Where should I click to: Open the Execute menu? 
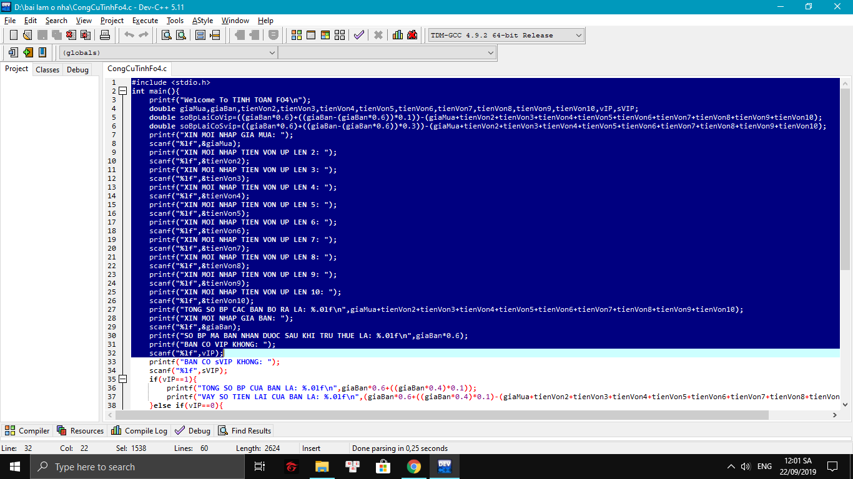145,21
